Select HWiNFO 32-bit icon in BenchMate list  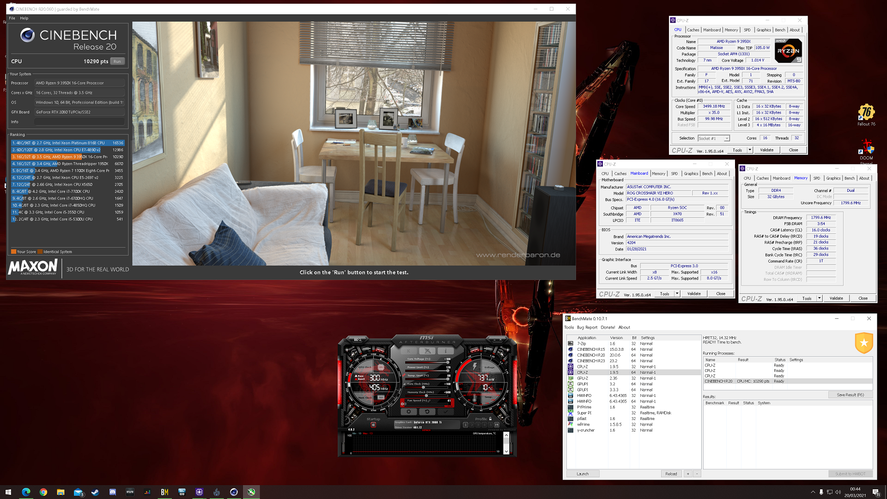(571, 396)
